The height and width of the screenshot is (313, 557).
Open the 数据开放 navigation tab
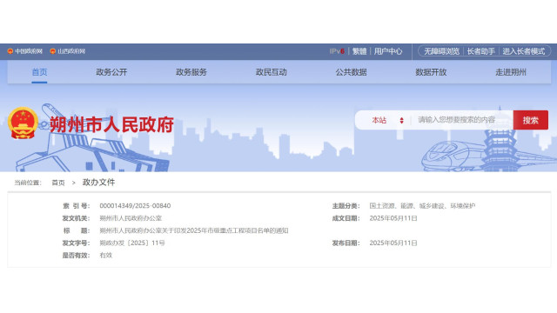click(431, 72)
